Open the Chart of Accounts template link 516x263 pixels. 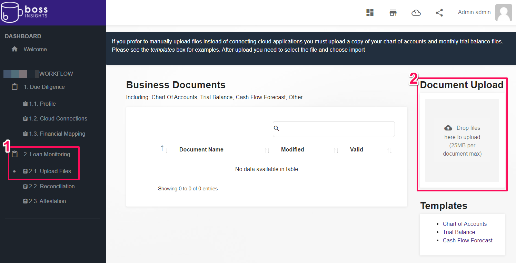465,224
